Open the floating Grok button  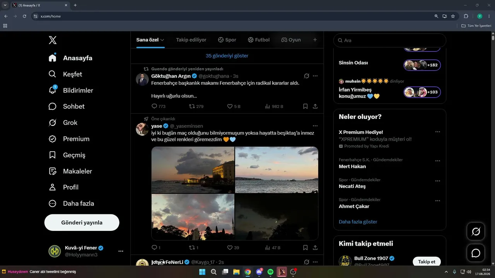(476, 232)
